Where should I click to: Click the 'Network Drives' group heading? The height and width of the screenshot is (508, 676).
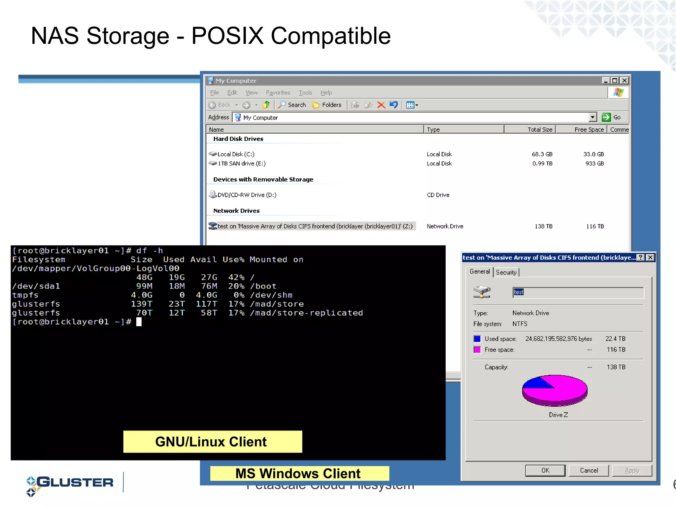coord(236,211)
